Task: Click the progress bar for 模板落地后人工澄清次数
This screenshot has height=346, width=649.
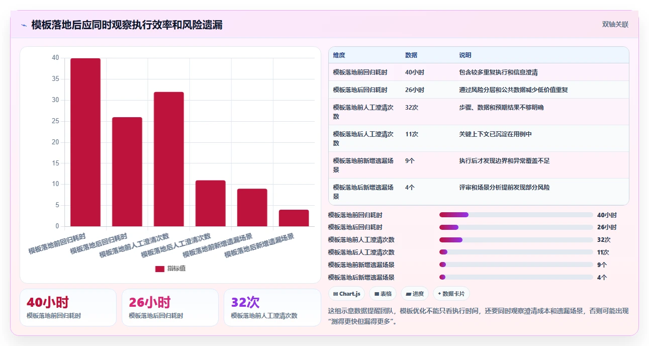Action: (x=516, y=252)
